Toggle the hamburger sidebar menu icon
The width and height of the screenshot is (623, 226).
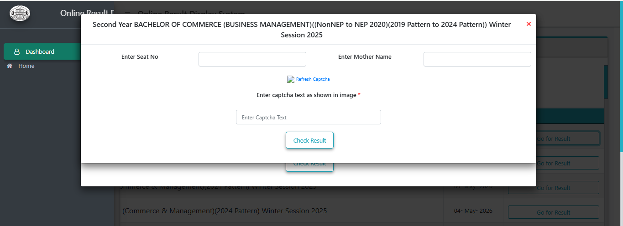click(127, 14)
